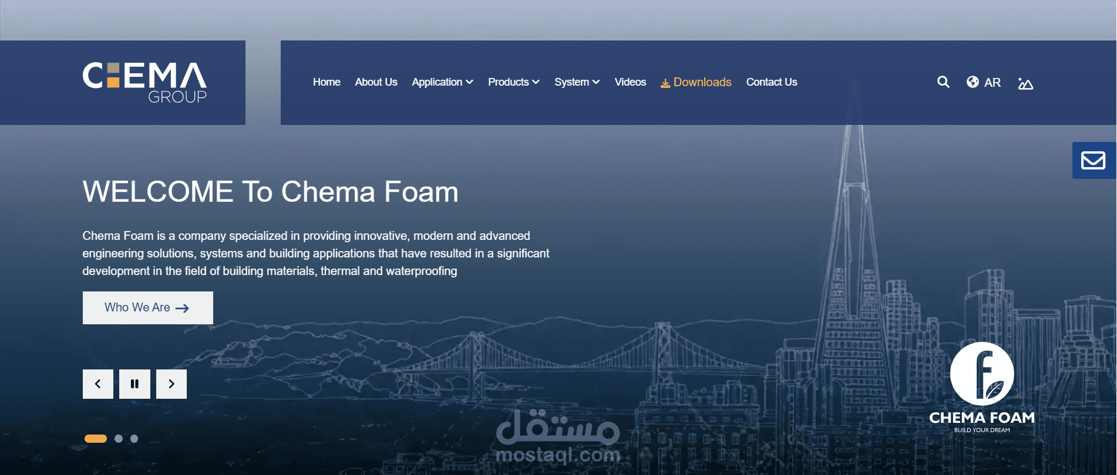Click the BUILD YOUR DREAM tagline
The height and width of the screenshot is (475, 1117).
click(x=982, y=430)
